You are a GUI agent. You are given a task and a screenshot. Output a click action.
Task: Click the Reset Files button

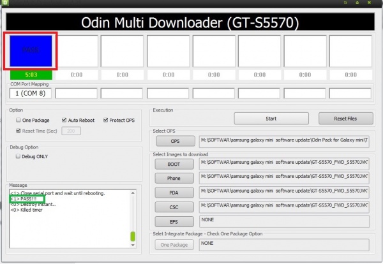[x=345, y=119]
